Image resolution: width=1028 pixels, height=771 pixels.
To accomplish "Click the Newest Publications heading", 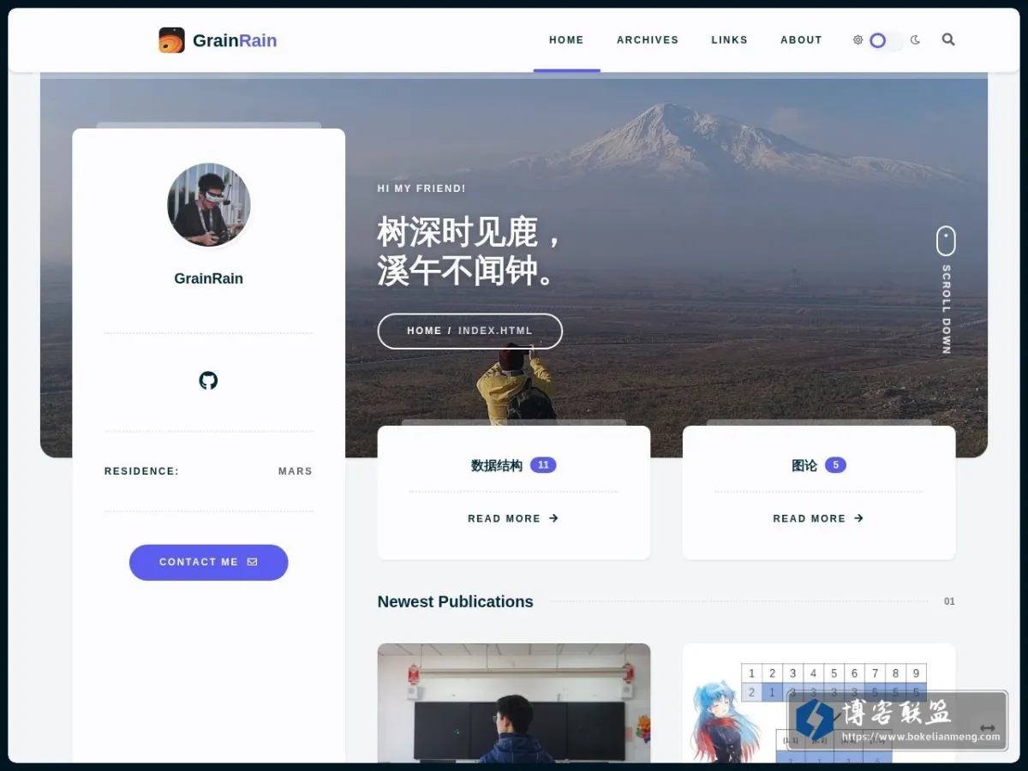I will coord(455,601).
